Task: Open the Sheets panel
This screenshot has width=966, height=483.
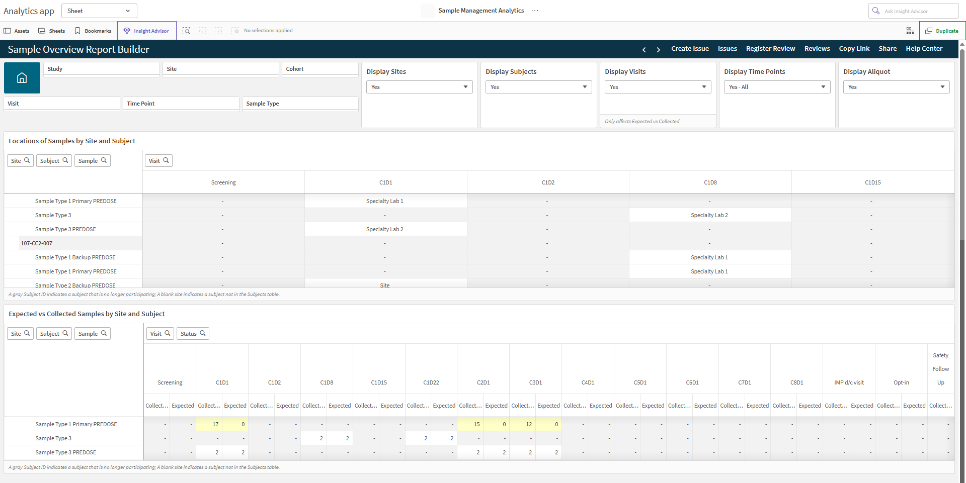Action: tap(52, 31)
